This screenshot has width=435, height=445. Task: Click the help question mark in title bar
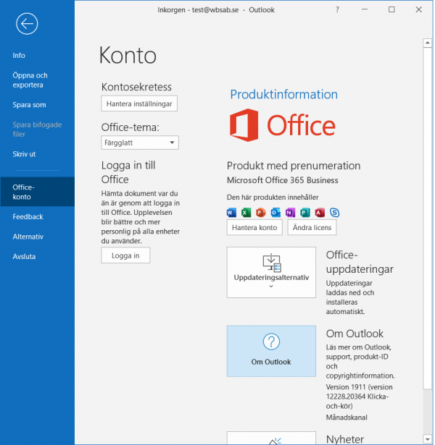(337, 9)
